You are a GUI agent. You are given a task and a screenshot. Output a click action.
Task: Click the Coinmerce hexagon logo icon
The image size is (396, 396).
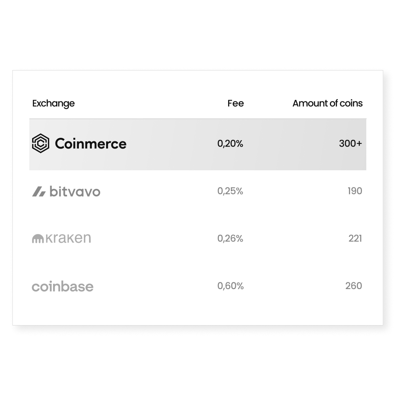tap(40, 143)
